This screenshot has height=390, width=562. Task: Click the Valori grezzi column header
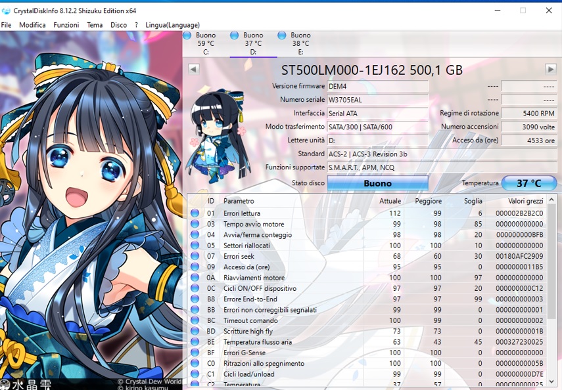[x=525, y=201]
